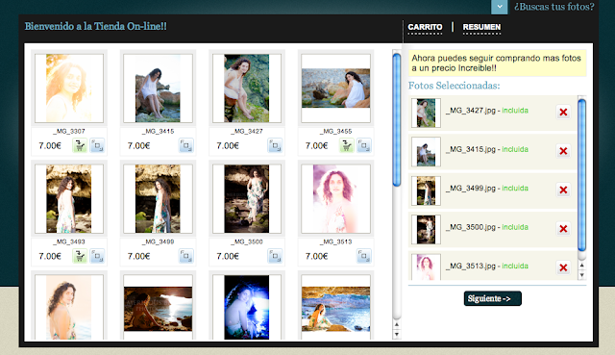Enlarge photo _MG_3499 with zoom icon
The height and width of the screenshot is (355, 615).
click(x=186, y=256)
